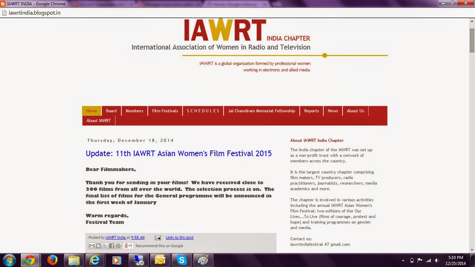Screen dimensions: 475x267
Task: Open the Home menu tab
Action: 91,111
